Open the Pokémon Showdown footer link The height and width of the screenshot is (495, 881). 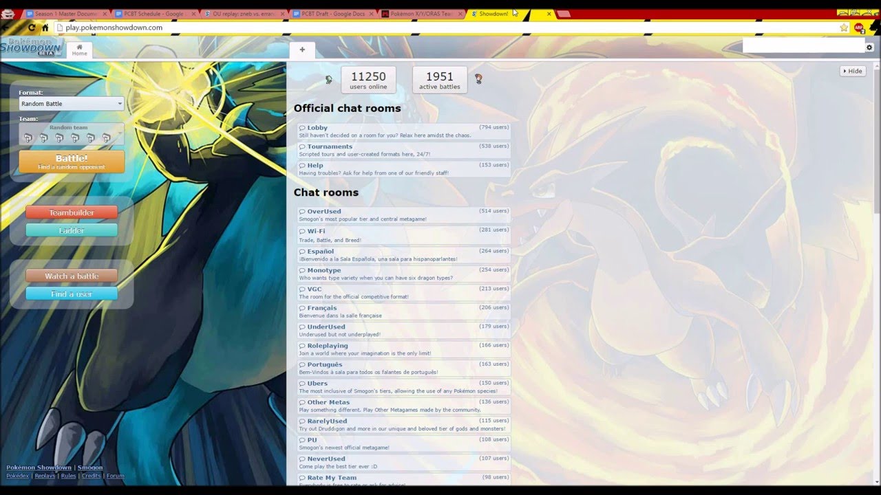click(39, 467)
